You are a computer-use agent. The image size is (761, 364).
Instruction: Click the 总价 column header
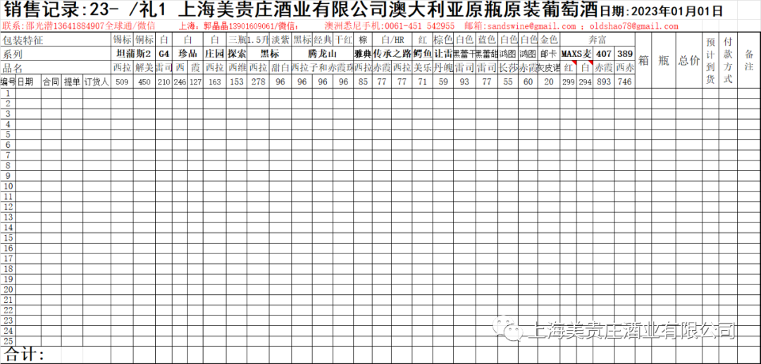[688, 61]
